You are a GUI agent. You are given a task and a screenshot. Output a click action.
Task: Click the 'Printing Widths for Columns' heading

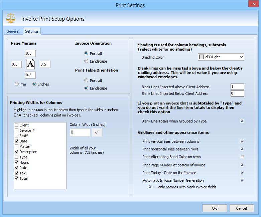coord(36,103)
